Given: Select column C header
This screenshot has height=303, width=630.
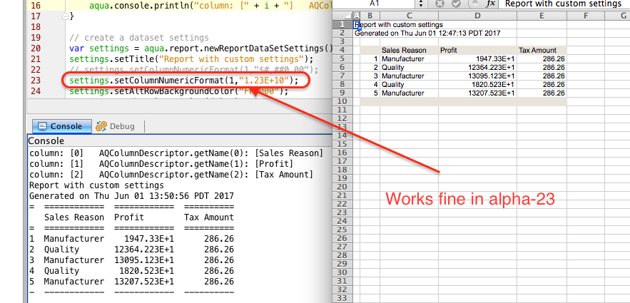Looking at the screenshot, I should tap(409, 16).
